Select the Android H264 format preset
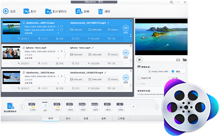This screenshot has width=219, height=136. pos(95,107)
